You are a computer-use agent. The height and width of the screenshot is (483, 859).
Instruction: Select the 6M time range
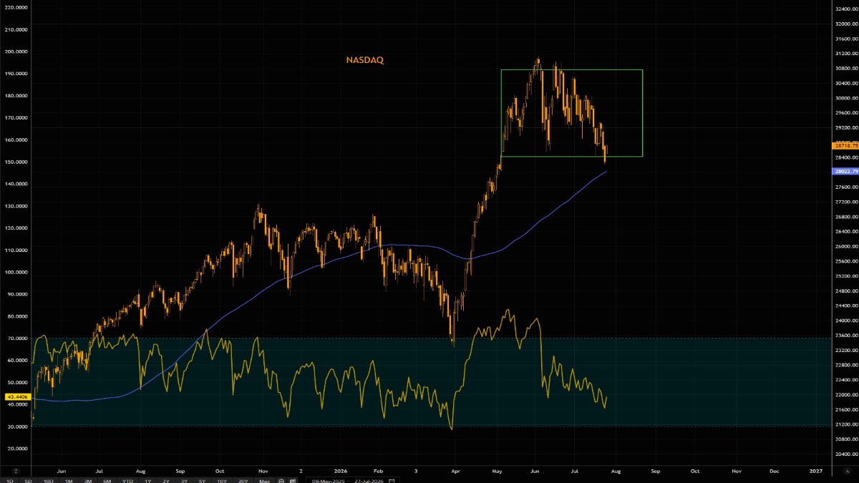tap(107, 481)
